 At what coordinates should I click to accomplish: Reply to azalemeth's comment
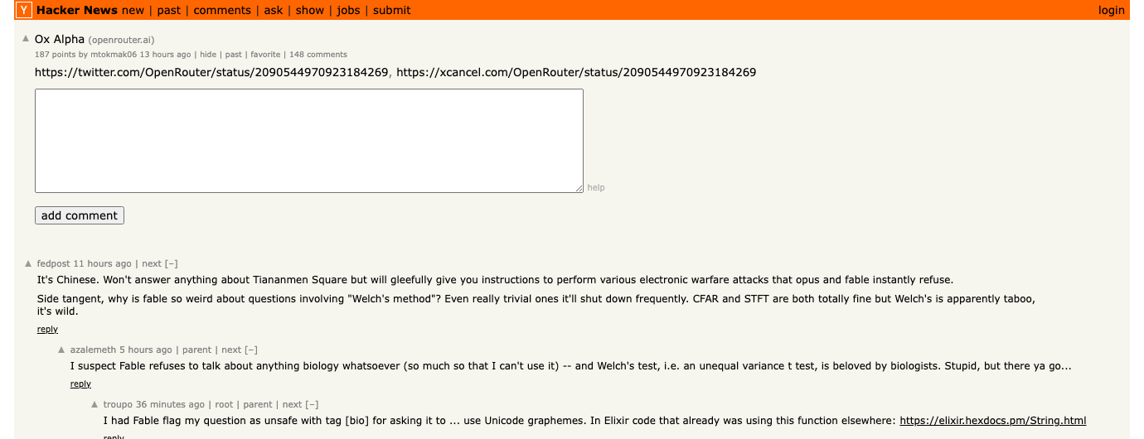point(80,384)
